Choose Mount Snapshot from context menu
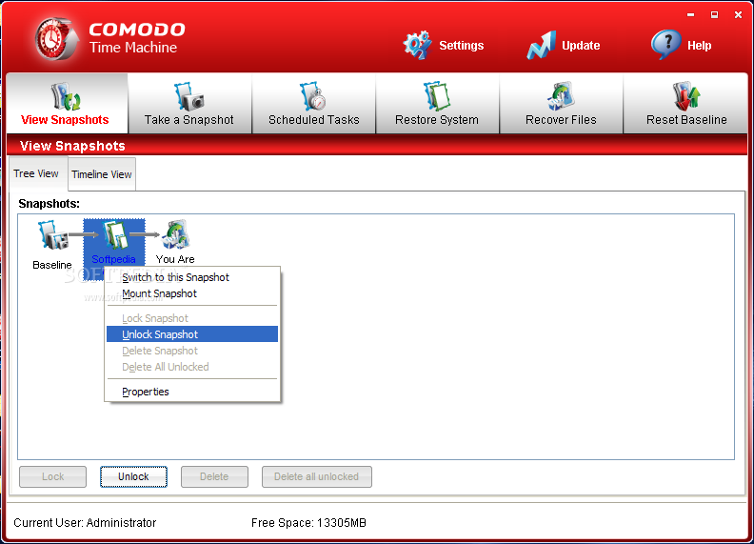This screenshot has height=544, width=754. pos(192,293)
